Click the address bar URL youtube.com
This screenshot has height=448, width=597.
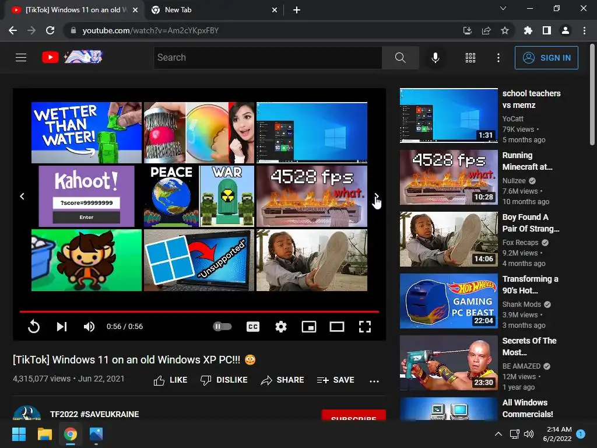coord(150,30)
